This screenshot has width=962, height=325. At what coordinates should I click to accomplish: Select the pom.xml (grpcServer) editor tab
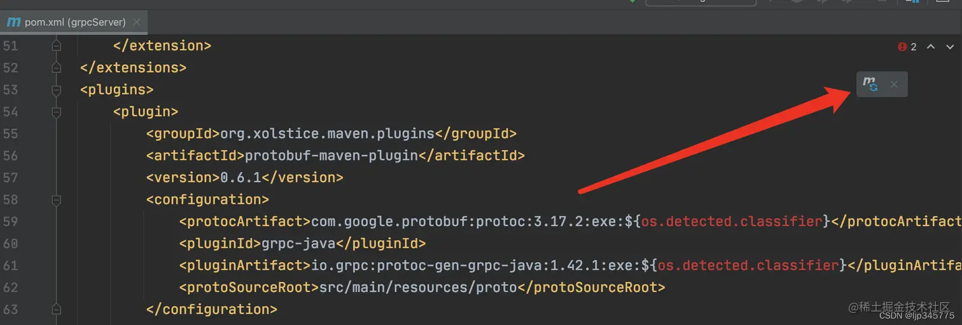tap(73, 22)
